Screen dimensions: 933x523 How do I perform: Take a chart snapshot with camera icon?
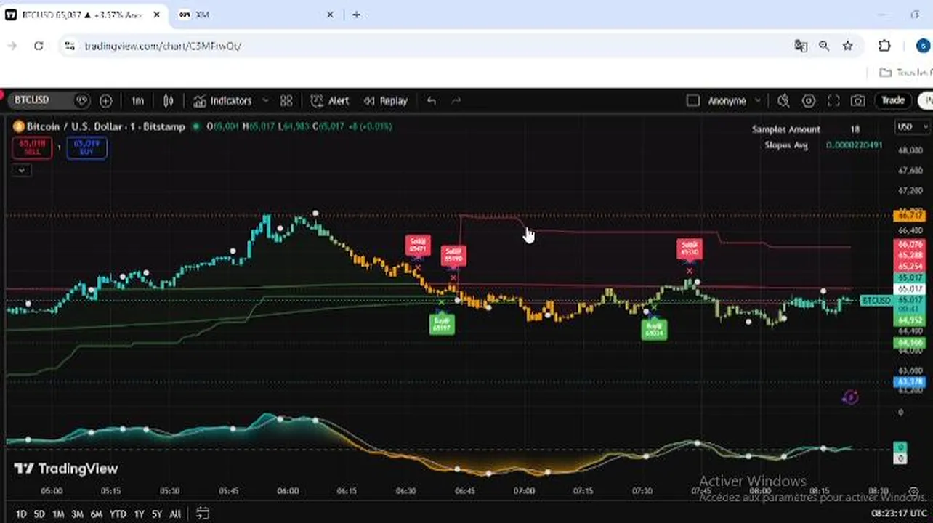[x=858, y=101]
